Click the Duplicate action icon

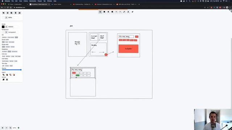(x=4, y=79)
